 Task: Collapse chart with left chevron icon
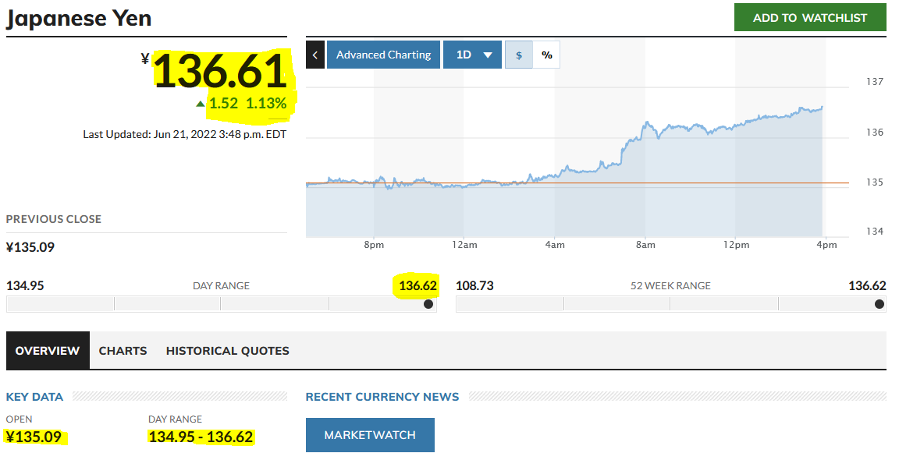click(314, 55)
